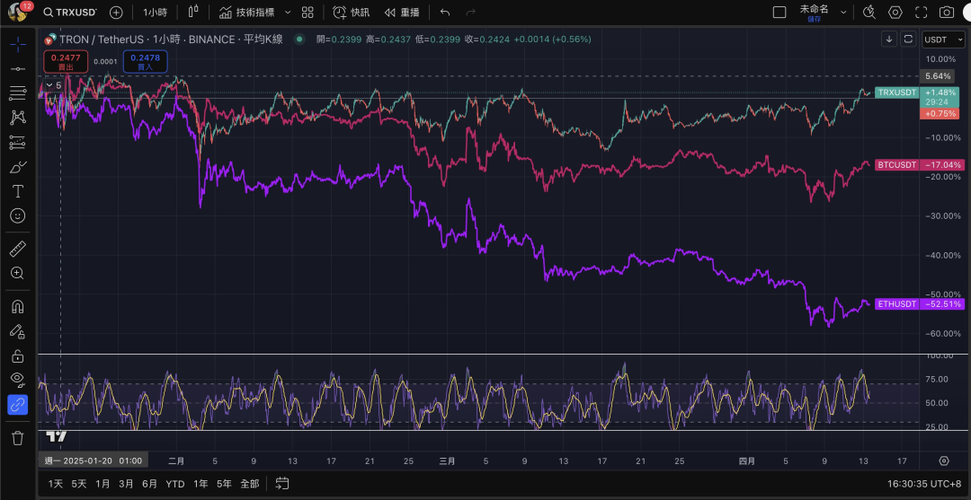Click the green market status dot
The image size is (971, 500).
coord(299,39)
